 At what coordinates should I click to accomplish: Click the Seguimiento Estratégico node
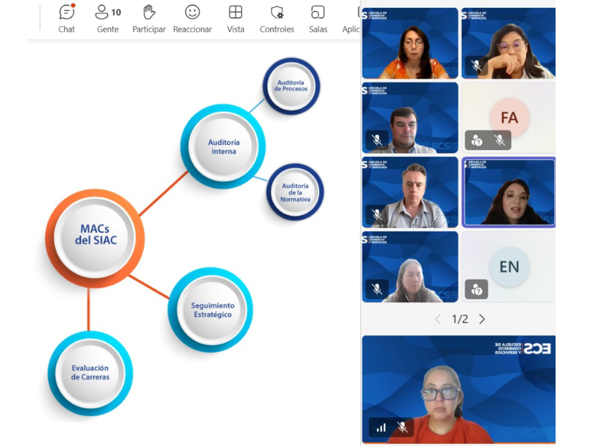point(212,310)
